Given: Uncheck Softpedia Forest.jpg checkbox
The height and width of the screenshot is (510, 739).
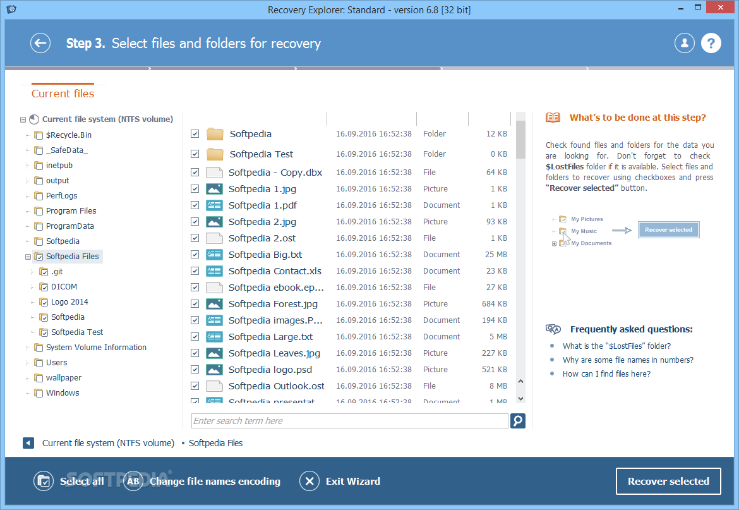Looking at the screenshot, I should tap(195, 304).
